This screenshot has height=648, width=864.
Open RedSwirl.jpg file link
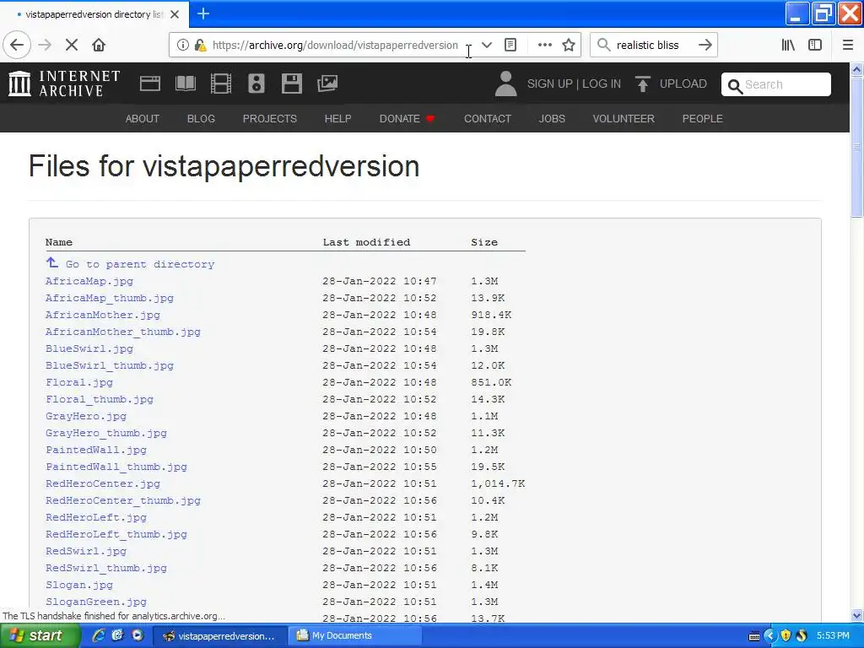point(86,551)
